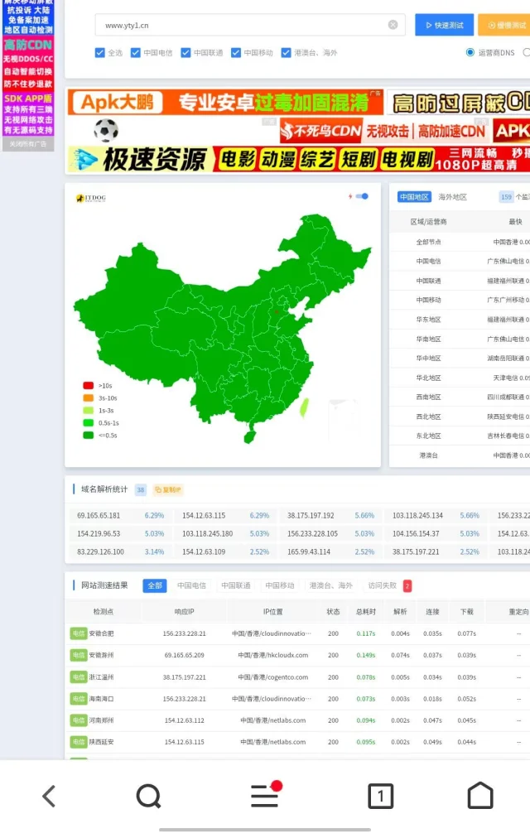Screen dimensions: 530x833
Task: Click the ITDOG logo on the map
Action: [x=90, y=198]
